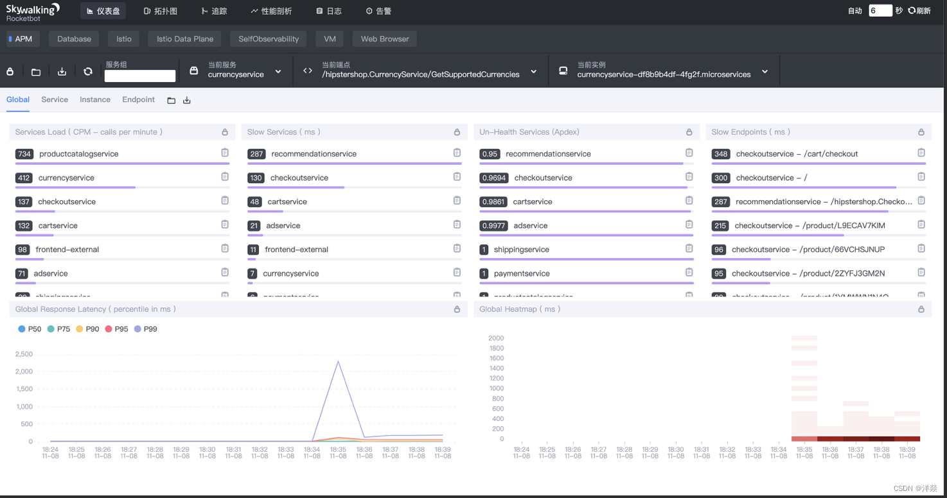947x498 pixels.
Task: Click the reload icon beside 服务组
Action: point(88,71)
